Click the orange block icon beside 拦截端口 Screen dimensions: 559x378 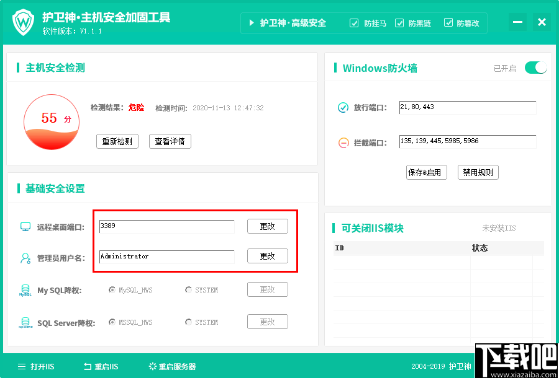click(x=343, y=142)
